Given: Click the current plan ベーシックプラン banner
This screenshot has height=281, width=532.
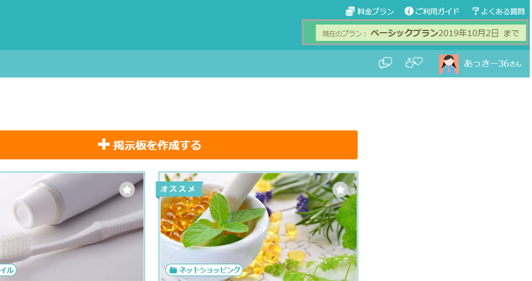Looking at the screenshot, I should tap(415, 33).
